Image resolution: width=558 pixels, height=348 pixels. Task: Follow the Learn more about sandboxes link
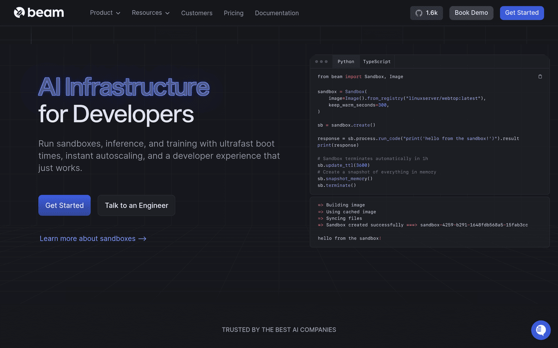tap(87, 238)
